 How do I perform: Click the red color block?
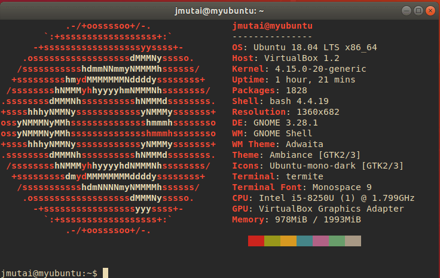tap(256, 241)
